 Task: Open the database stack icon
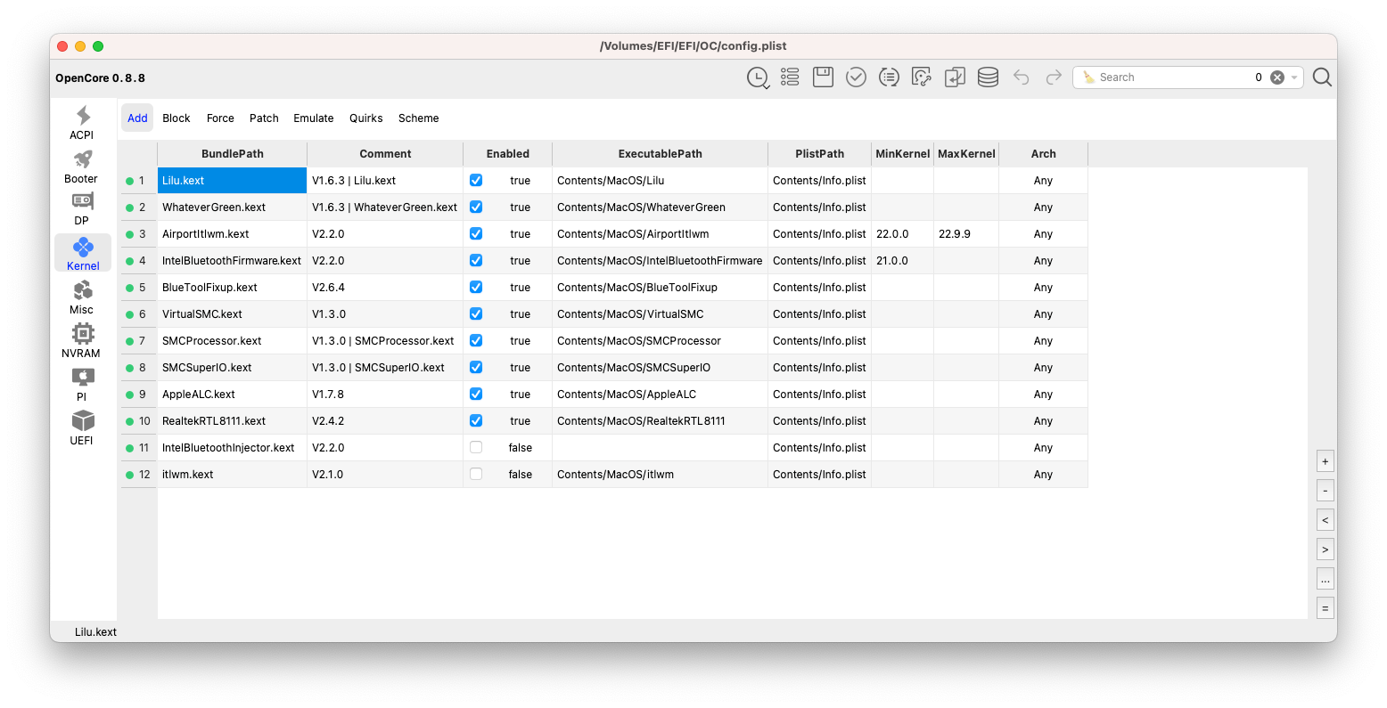pos(988,77)
